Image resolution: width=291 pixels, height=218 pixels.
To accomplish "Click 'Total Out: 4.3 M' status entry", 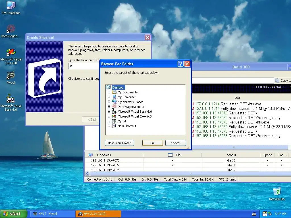I will pos(175,179).
